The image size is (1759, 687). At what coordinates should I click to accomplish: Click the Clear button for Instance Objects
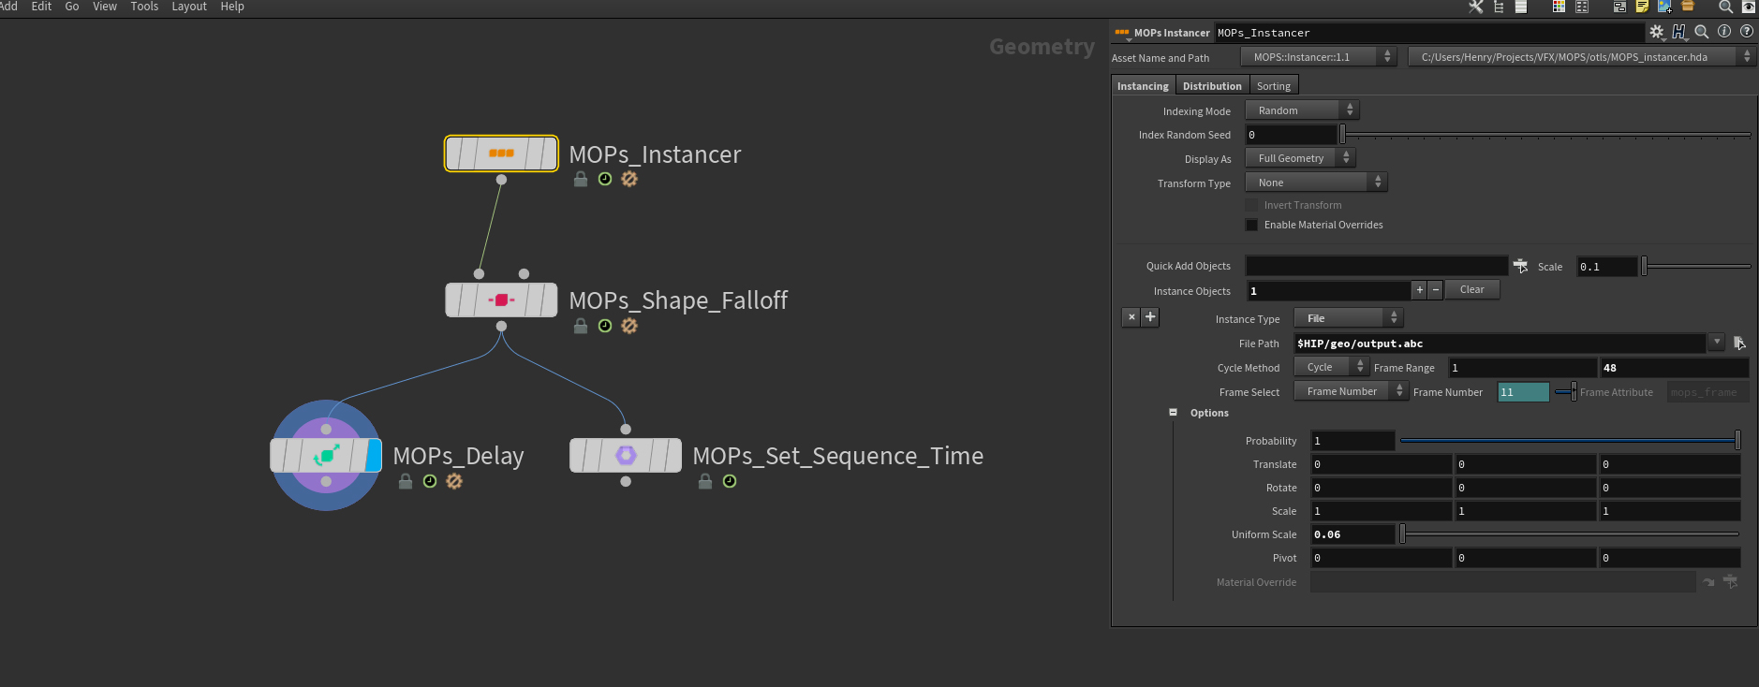pos(1471,290)
